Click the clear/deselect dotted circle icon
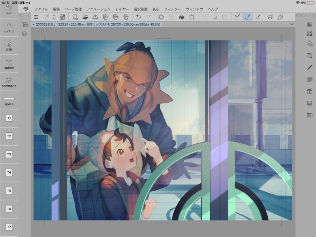The width and height of the screenshot is (316, 237). coord(161,17)
